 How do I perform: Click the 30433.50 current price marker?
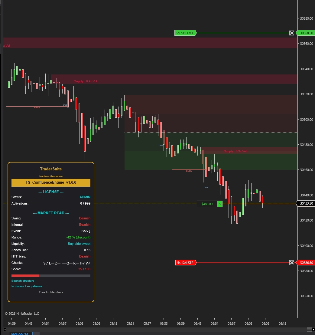[306, 203]
